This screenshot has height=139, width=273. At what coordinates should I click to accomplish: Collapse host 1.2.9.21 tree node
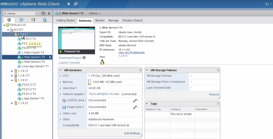tap(12, 80)
